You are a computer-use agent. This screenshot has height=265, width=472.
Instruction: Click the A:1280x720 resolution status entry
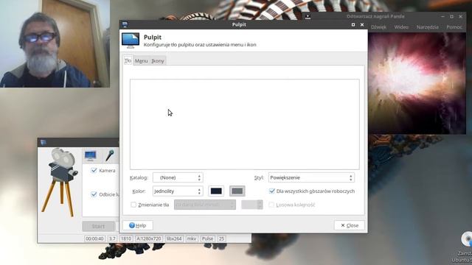coord(149,239)
